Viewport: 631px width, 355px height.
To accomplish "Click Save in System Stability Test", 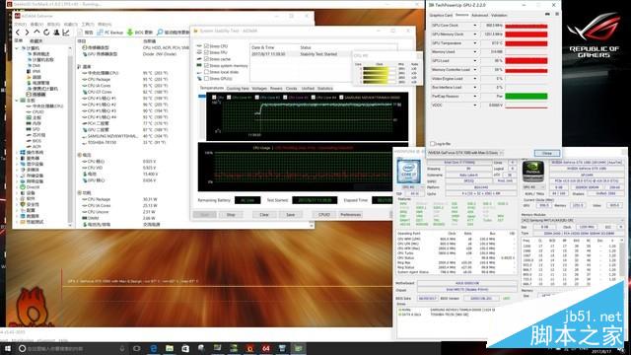I will tap(290, 215).
